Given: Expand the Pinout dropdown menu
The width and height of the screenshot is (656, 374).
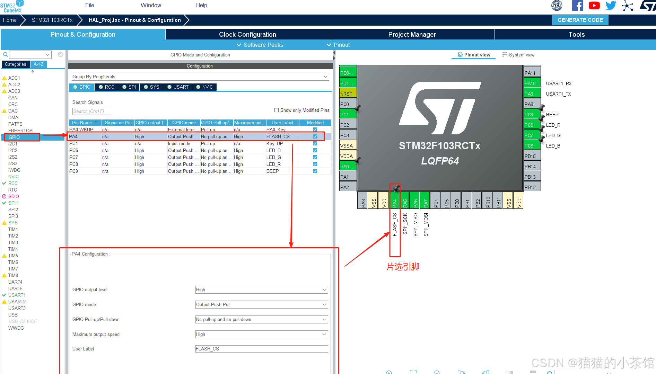Looking at the screenshot, I should pyautogui.click(x=338, y=45).
